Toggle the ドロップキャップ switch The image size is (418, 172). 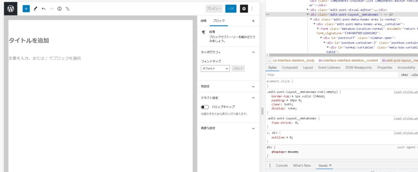205,107
